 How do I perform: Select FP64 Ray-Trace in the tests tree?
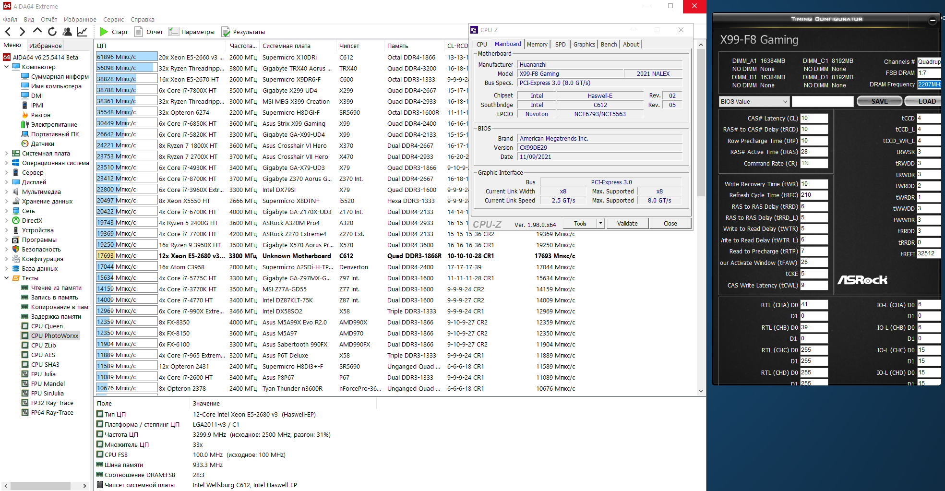pos(52,412)
